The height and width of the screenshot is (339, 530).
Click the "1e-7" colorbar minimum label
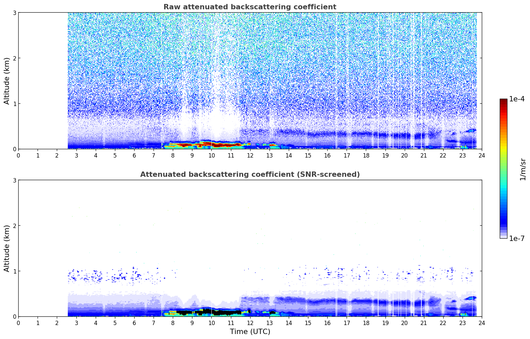point(517,238)
